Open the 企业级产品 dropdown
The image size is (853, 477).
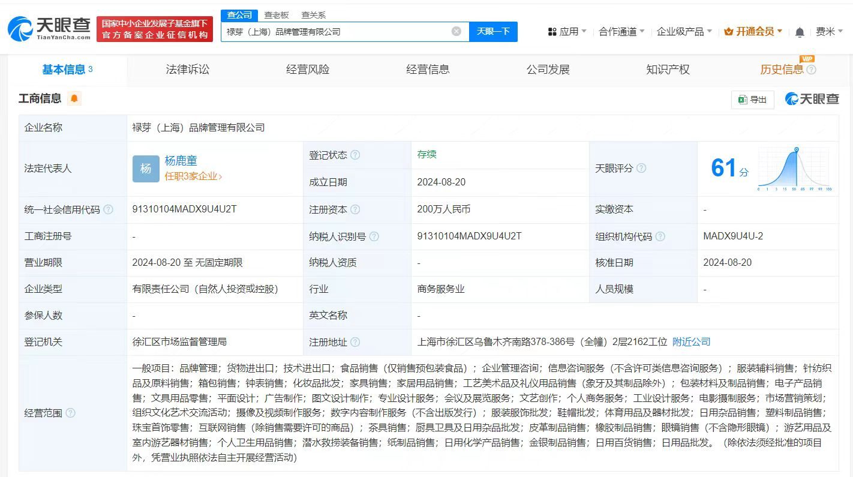681,31
